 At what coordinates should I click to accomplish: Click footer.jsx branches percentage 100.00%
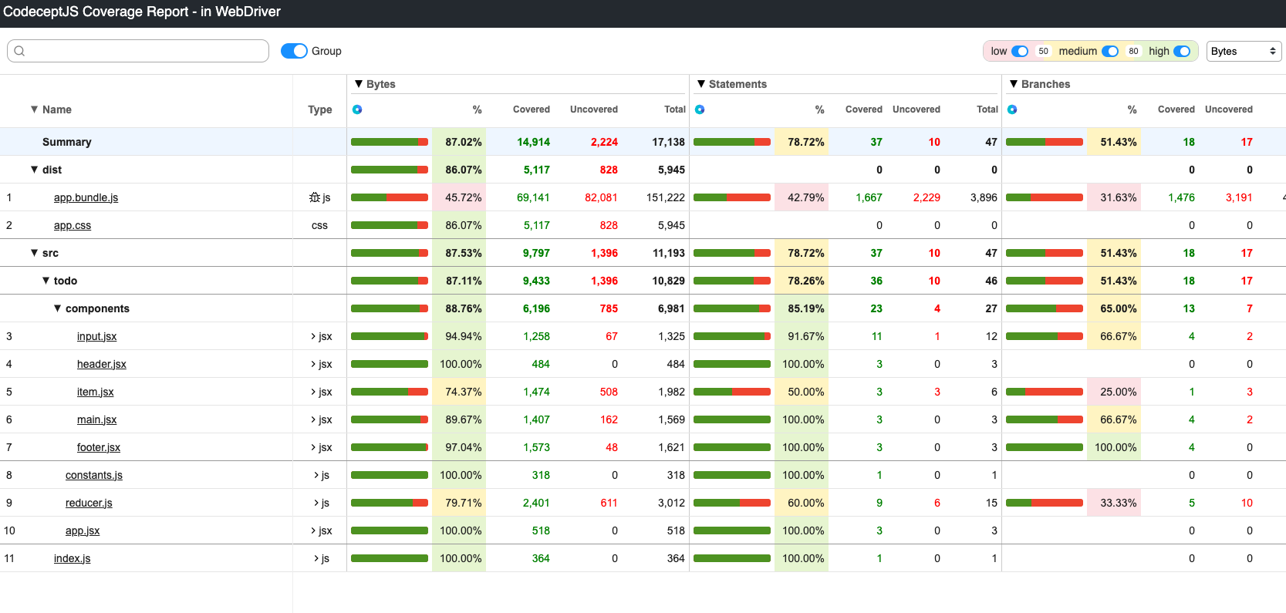pos(1116,447)
